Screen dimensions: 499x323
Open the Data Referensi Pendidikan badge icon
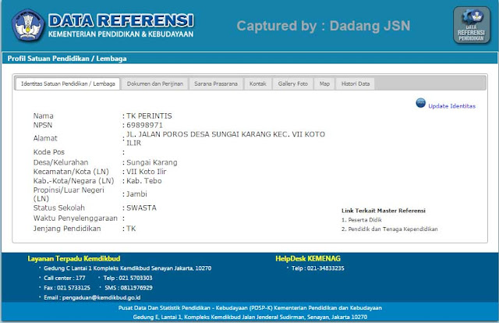472,25
